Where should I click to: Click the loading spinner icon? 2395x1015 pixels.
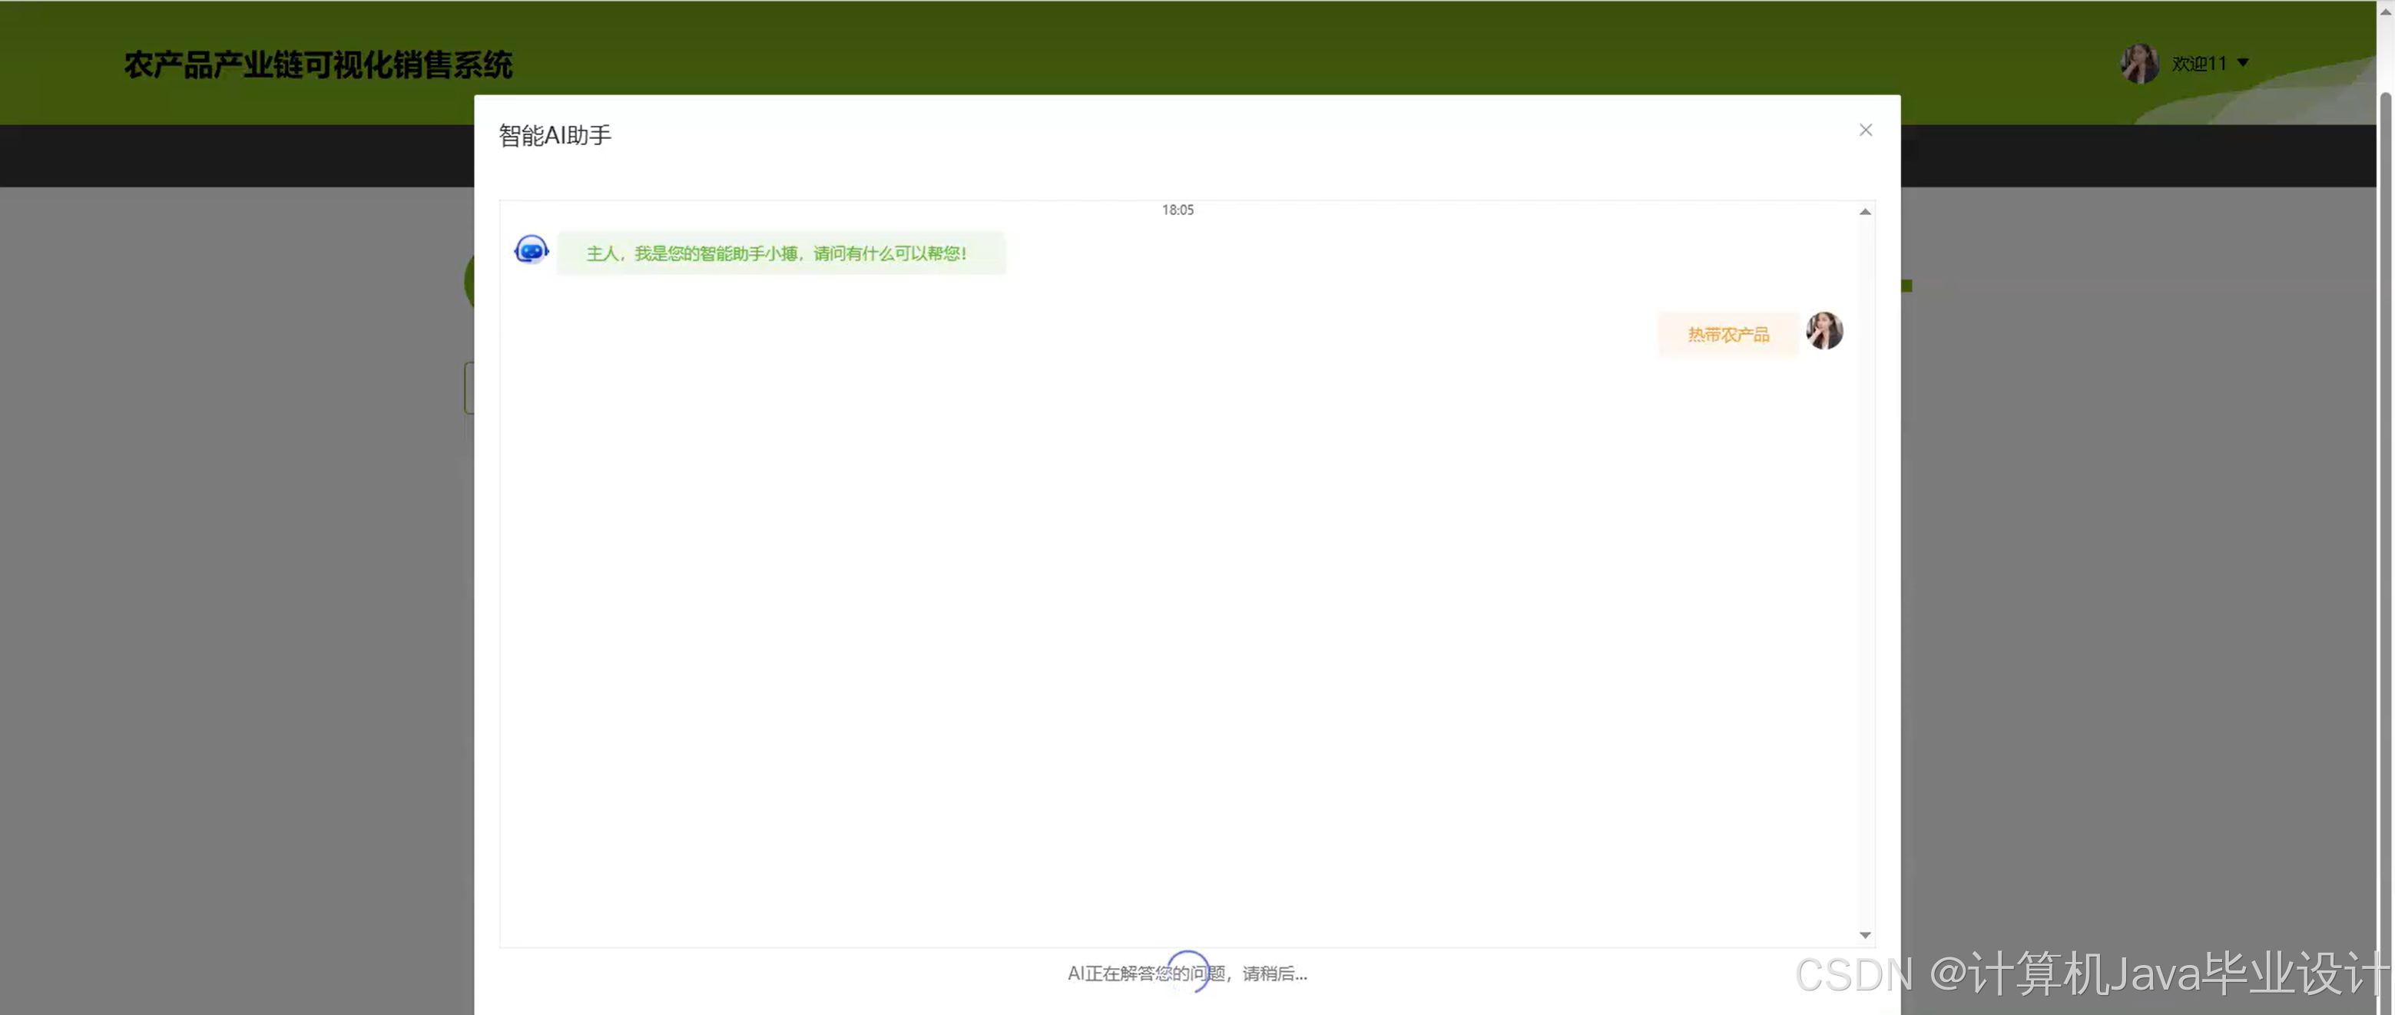[1188, 971]
